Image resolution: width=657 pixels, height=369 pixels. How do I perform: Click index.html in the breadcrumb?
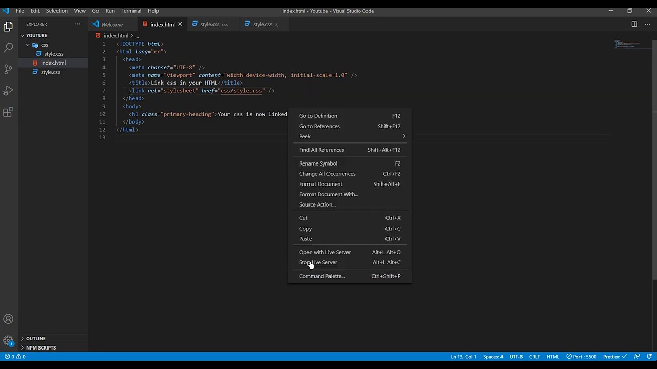click(115, 36)
